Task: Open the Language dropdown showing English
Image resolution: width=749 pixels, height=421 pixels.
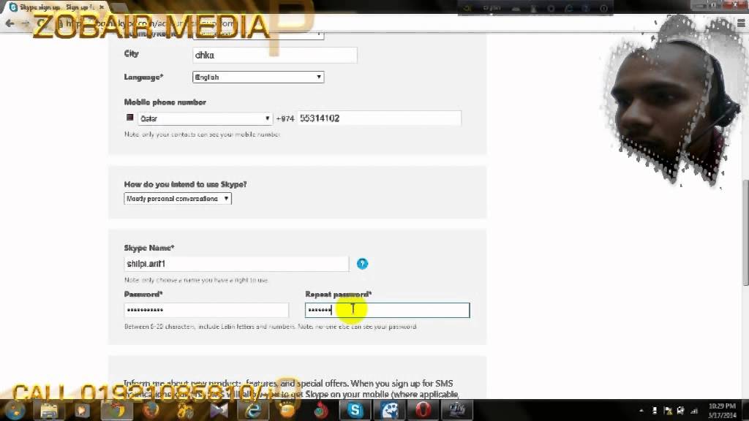Action: coord(258,77)
